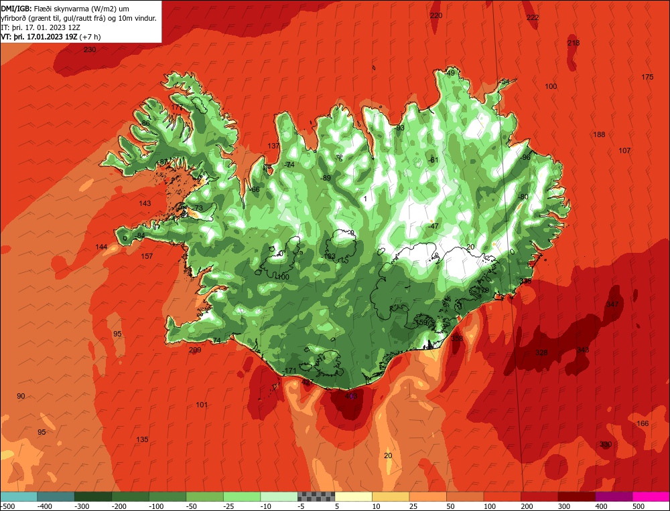Click the legend label '-5'
Screen dimensions: 670x511
coord(301,506)
